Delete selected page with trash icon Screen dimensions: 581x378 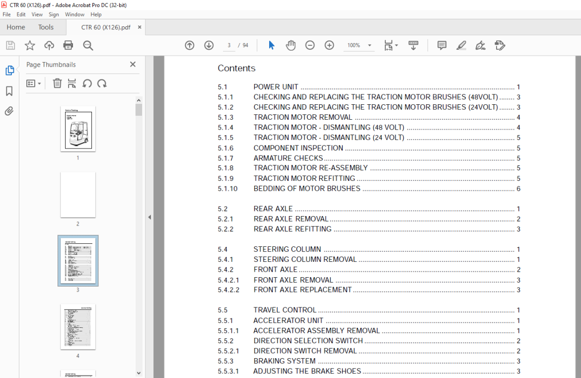point(57,83)
